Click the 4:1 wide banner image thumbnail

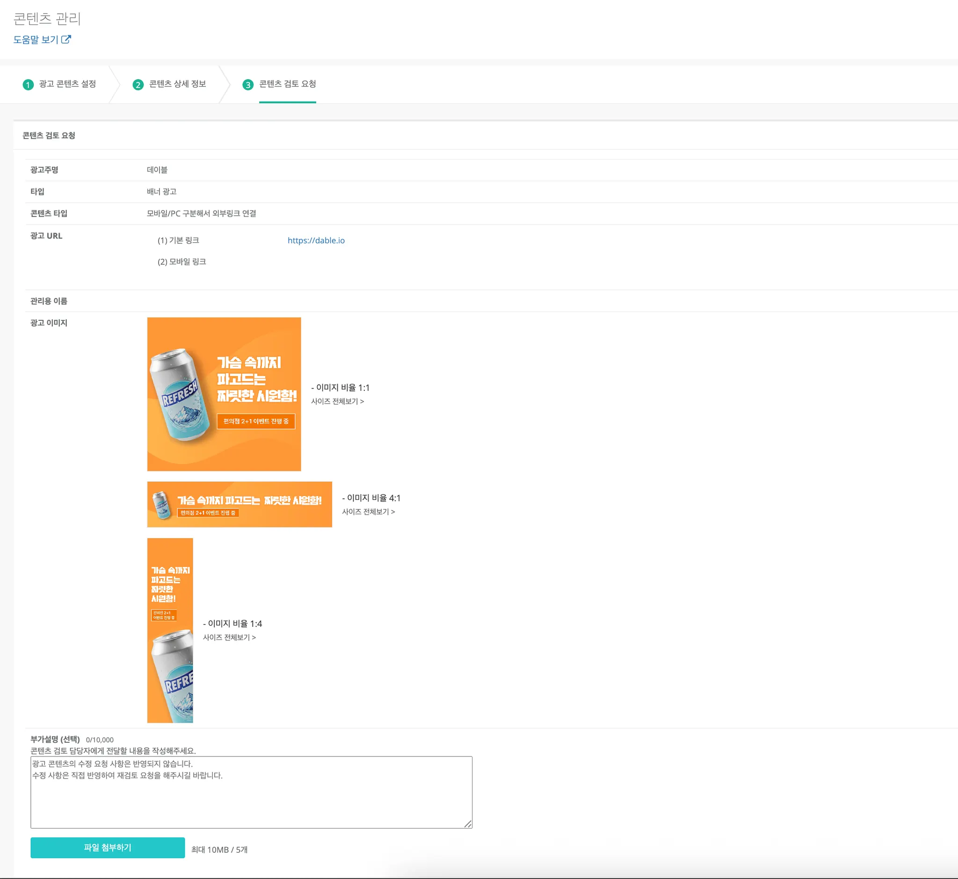click(239, 504)
